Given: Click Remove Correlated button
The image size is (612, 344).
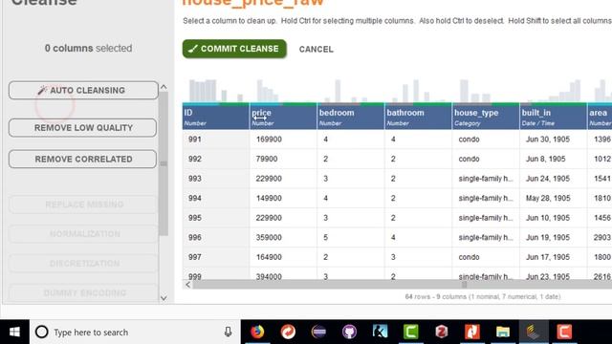Looking at the screenshot, I should pos(83,160).
